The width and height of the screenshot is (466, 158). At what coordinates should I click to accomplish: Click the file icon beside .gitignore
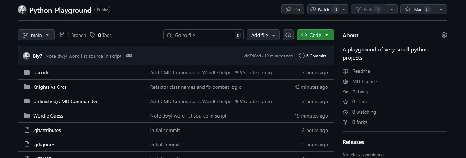pyautogui.click(x=27, y=145)
